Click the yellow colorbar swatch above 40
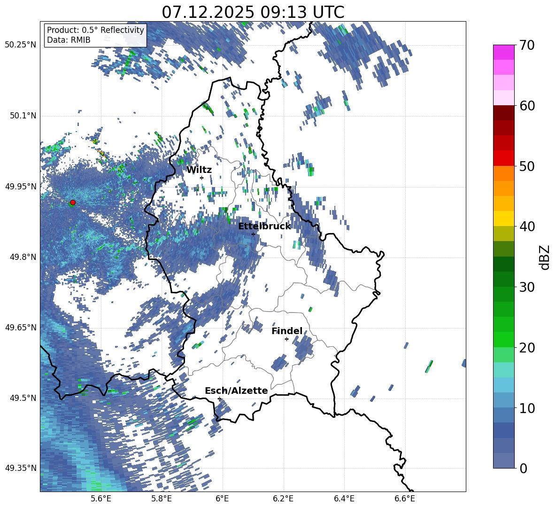This screenshot has width=556, height=508. pyautogui.click(x=503, y=219)
